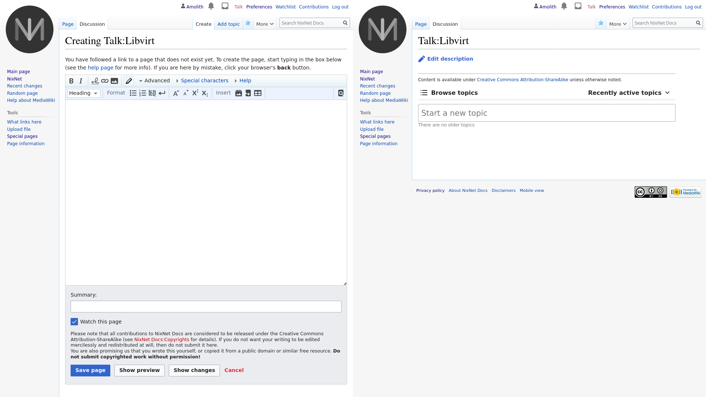
Task: Click the insert link icon
Action: point(105,81)
